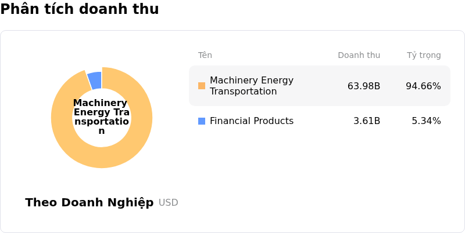
Task: Click the 'Tỷ trọng' column header
Action: (423, 56)
